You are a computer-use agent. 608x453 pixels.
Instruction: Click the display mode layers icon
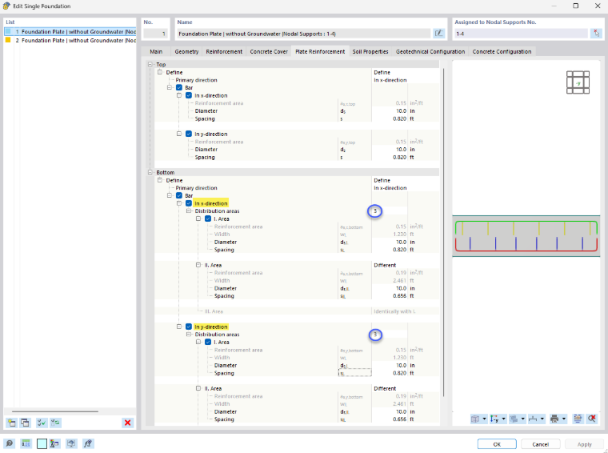(514, 419)
